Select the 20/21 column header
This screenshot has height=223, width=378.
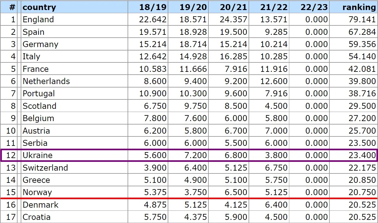(233, 7)
